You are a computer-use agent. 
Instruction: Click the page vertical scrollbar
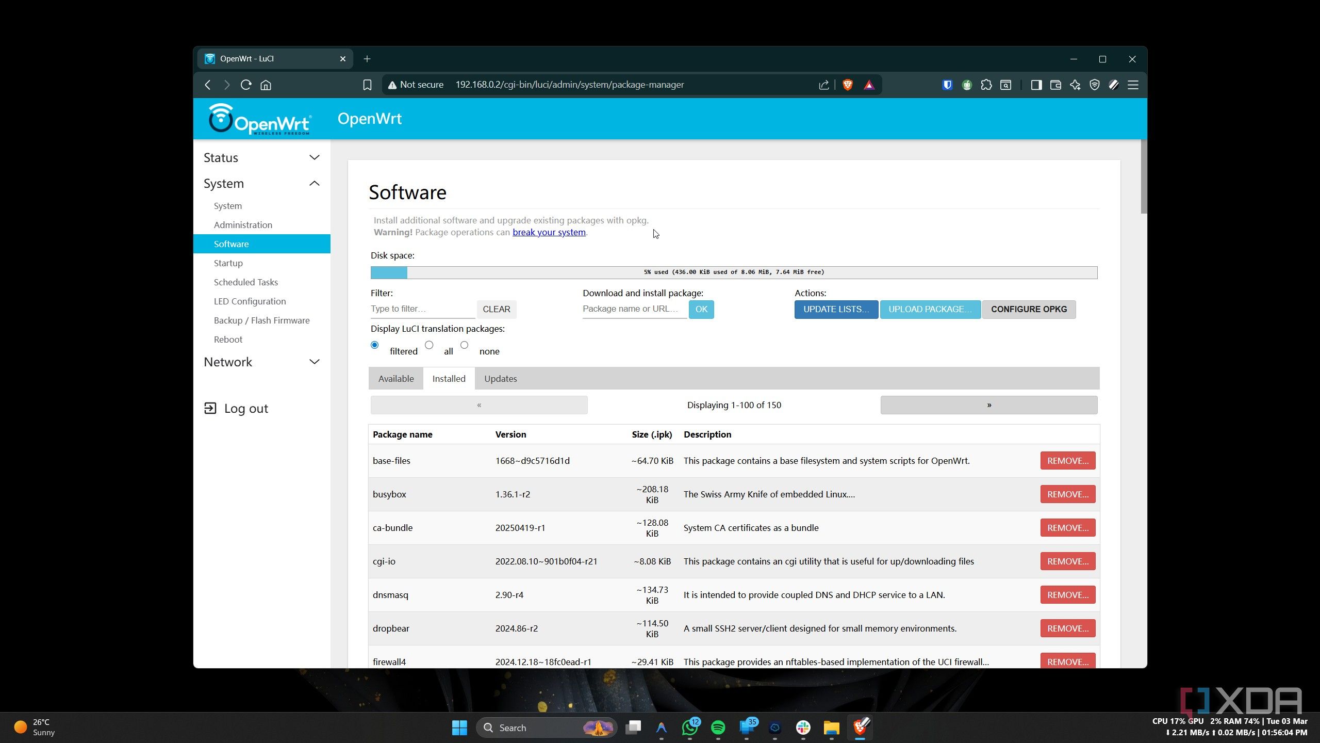(1144, 176)
